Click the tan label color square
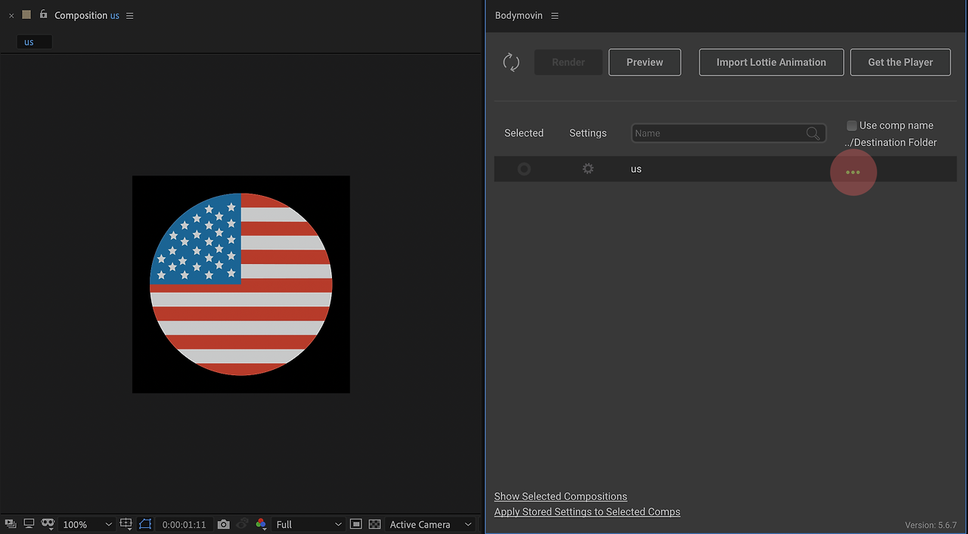968x534 pixels. (x=26, y=14)
